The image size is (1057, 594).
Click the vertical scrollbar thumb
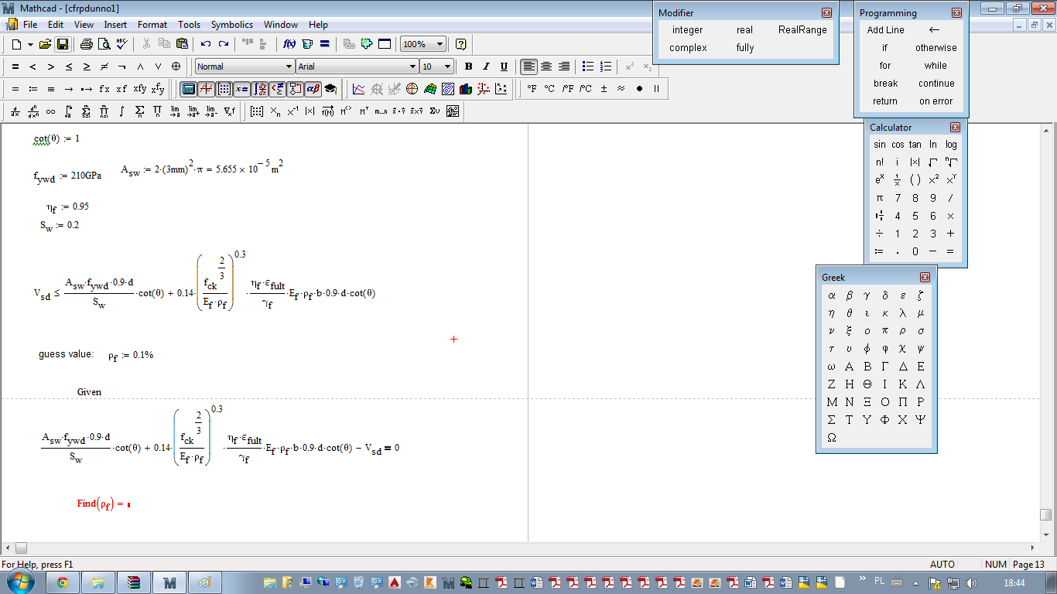tap(1046, 514)
